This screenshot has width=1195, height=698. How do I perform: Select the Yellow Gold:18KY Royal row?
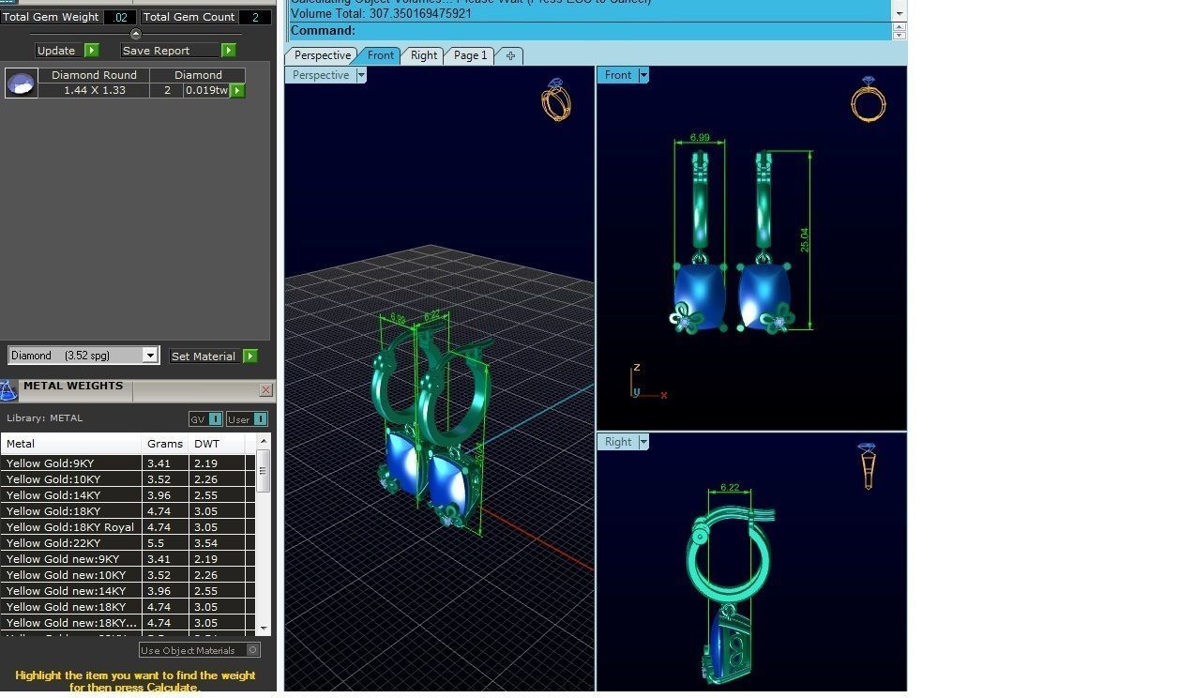point(128,527)
